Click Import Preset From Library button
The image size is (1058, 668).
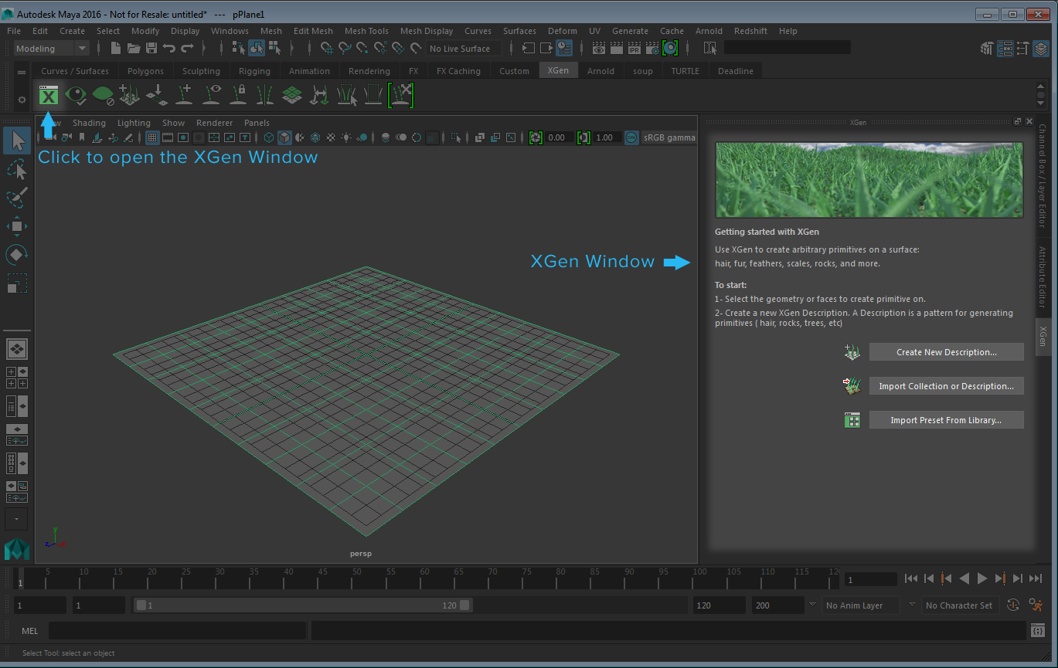click(x=946, y=420)
